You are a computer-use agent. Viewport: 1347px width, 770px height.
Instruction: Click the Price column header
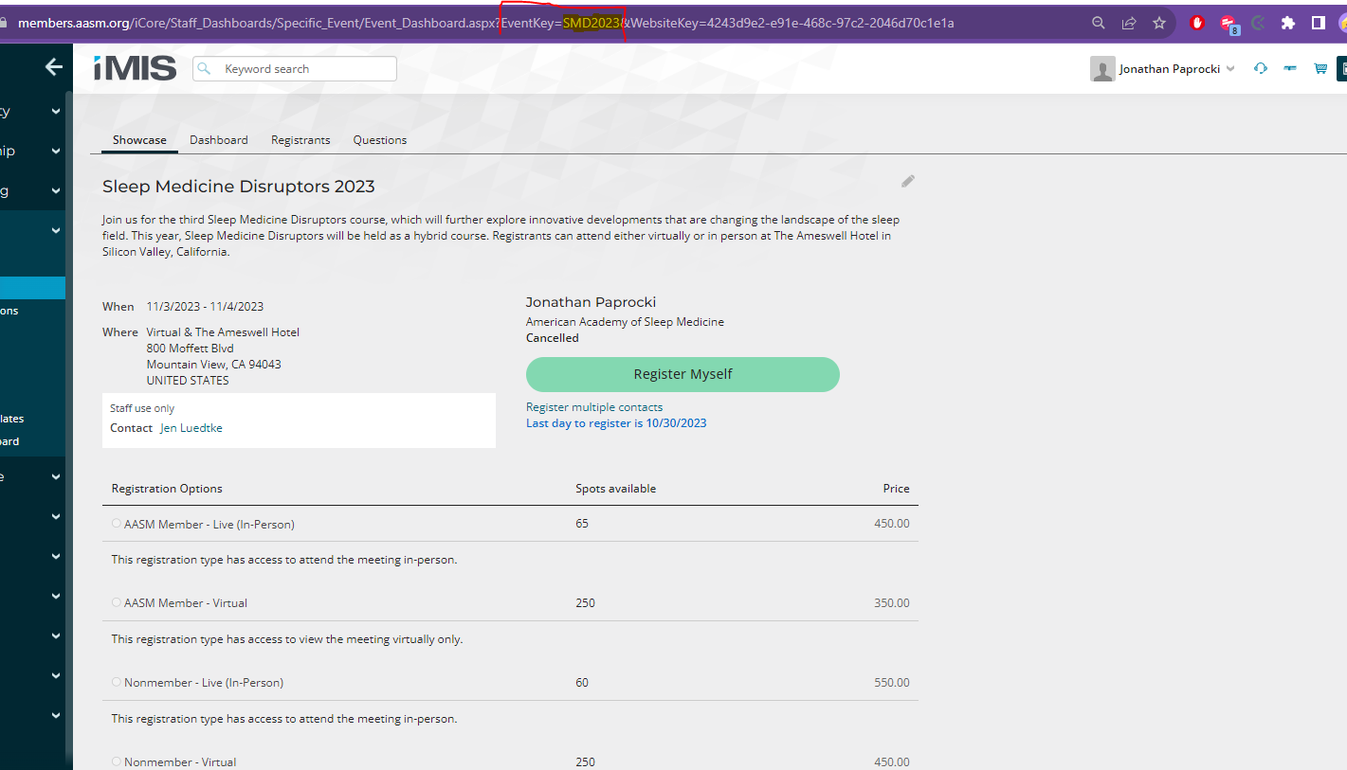(x=896, y=489)
